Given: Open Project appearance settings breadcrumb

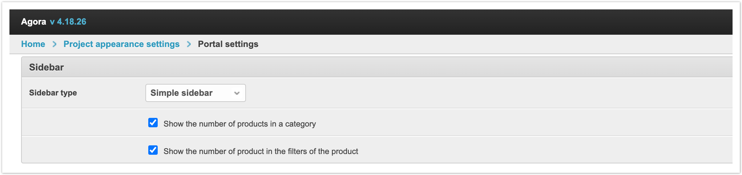Looking at the screenshot, I should 121,44.
